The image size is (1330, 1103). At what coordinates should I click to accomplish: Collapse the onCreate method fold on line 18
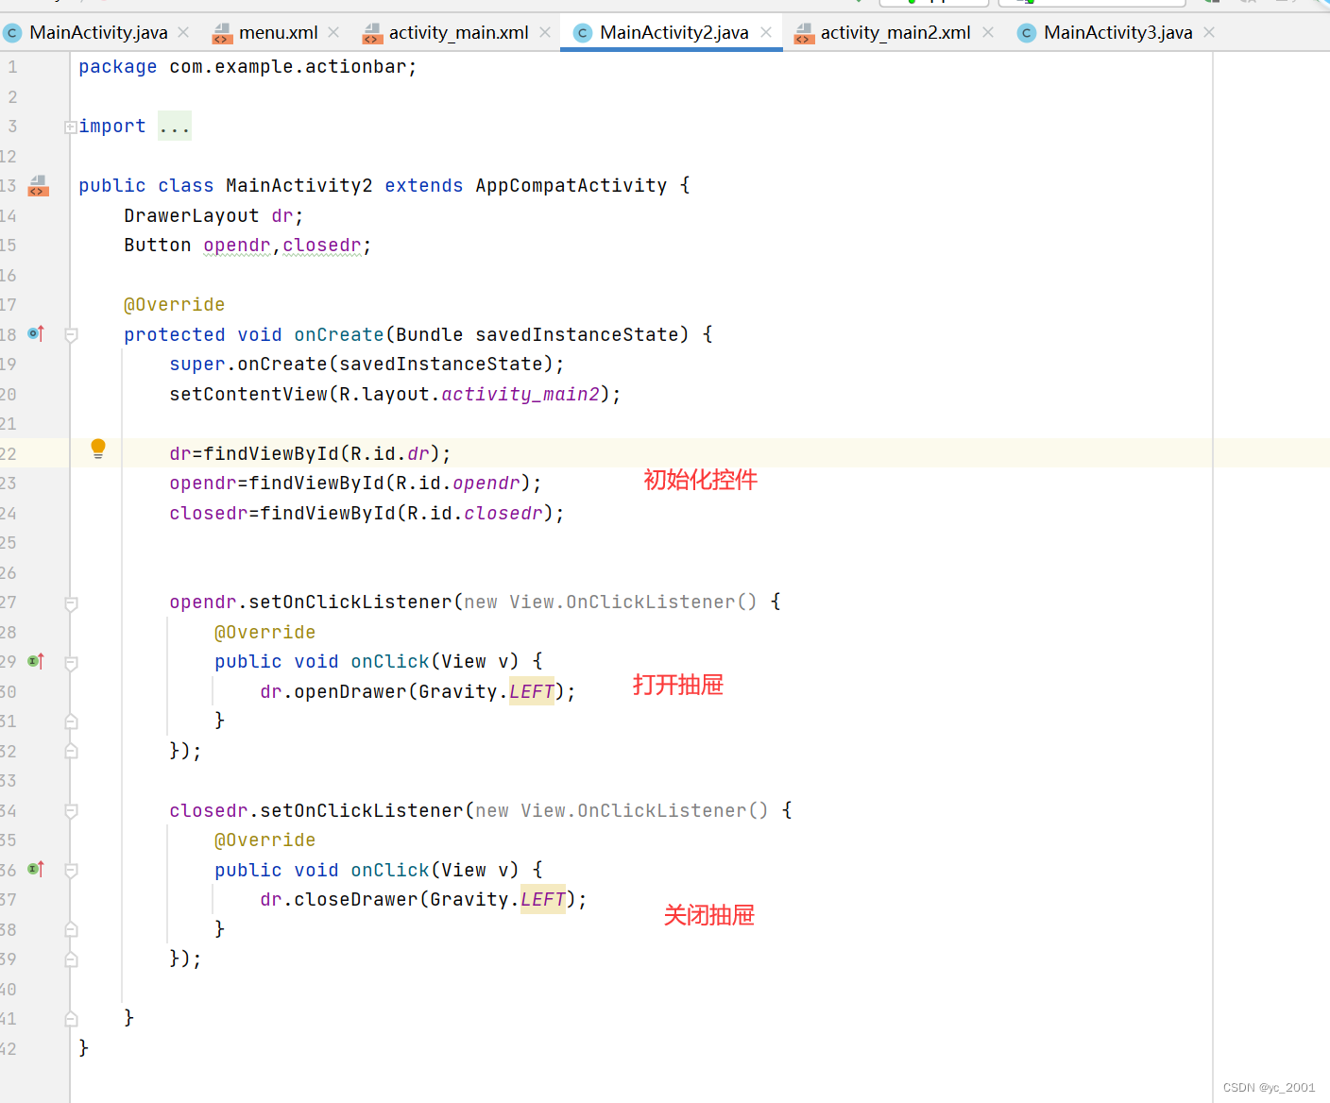71,333
